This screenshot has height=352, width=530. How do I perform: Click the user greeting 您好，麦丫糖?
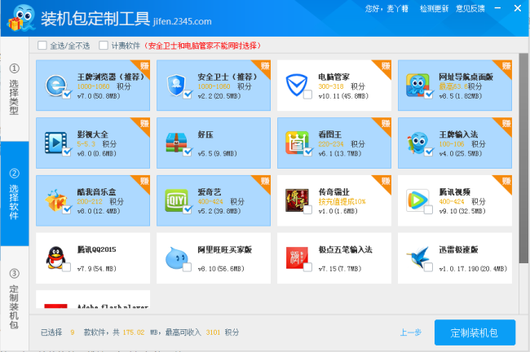tap(386, 8)
